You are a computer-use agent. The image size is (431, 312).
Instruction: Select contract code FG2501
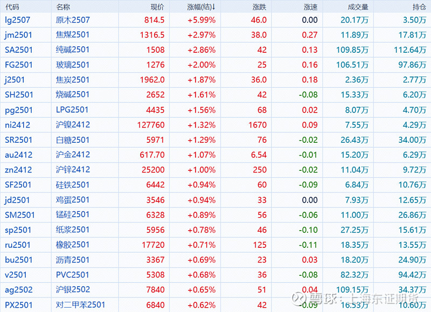coord(19,65)
